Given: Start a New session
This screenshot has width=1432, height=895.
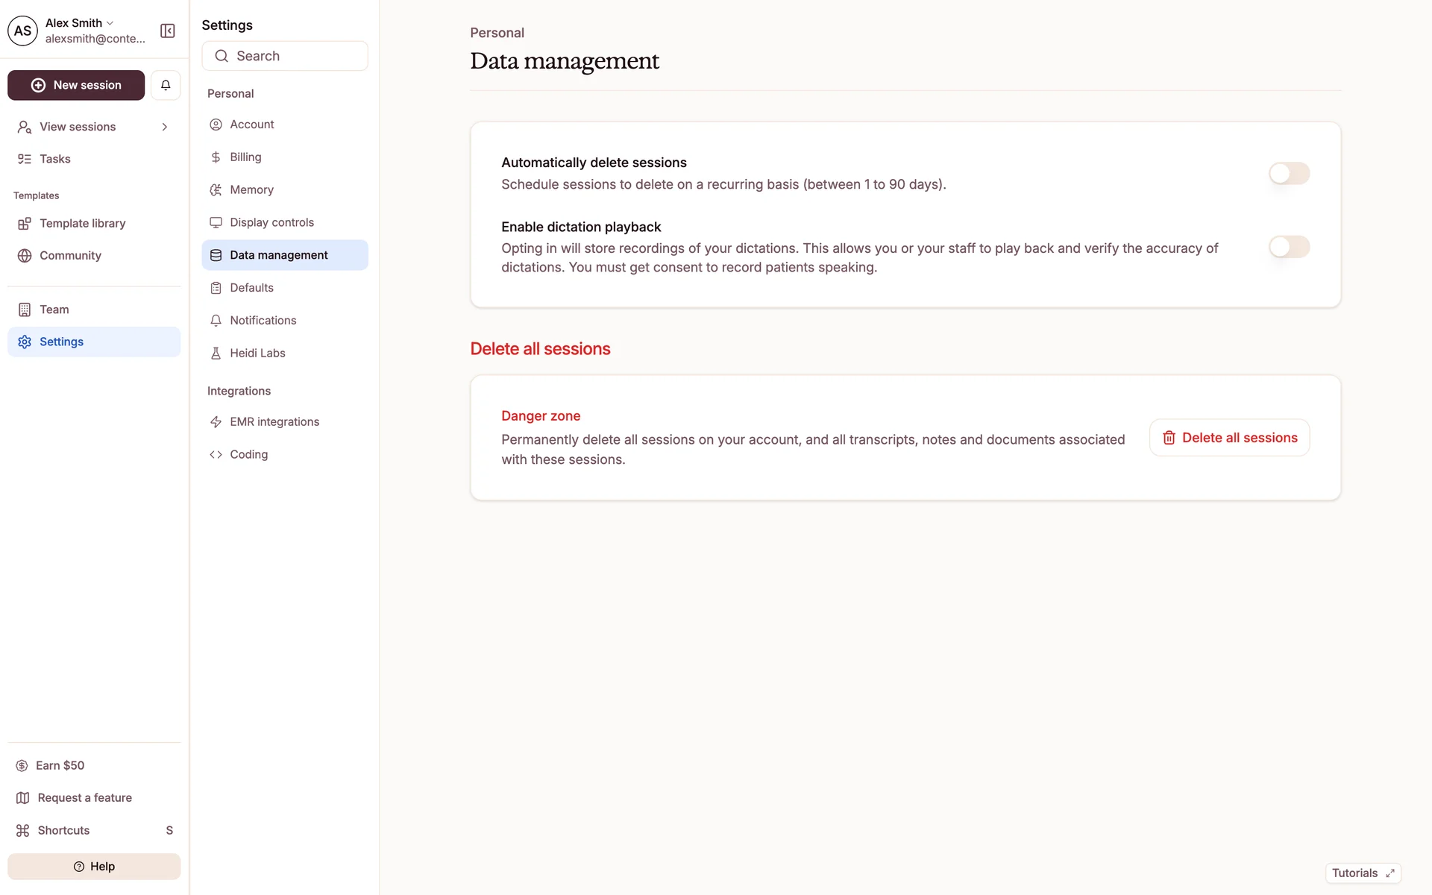Looking at the screenshot, I should coord(76,85).
